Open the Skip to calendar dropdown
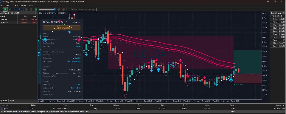This screenshot has width=286, height=114. 94,9
